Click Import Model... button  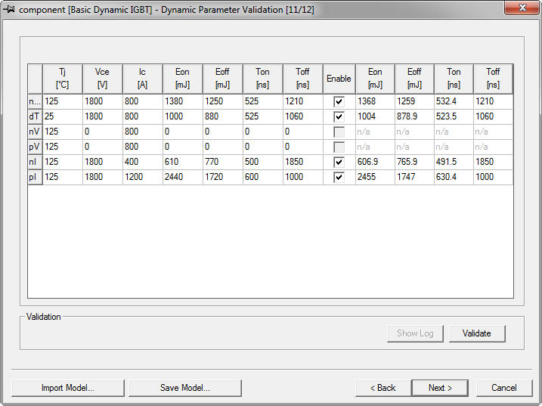pyautogui.click(x=68, y=388)
